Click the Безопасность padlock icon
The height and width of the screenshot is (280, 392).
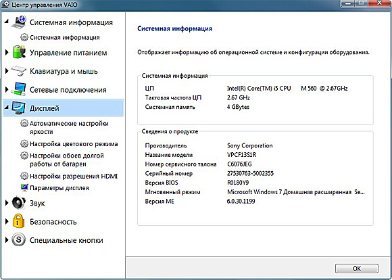[x=19, y=221]
